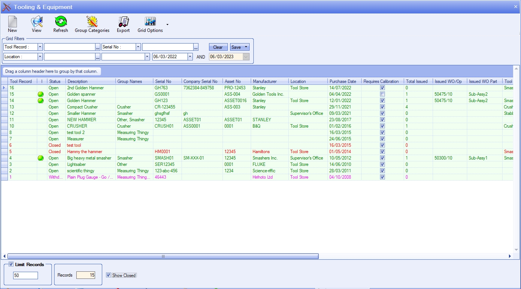
Task: Click the New tool record icon
Action: click(x=12, y=22)
